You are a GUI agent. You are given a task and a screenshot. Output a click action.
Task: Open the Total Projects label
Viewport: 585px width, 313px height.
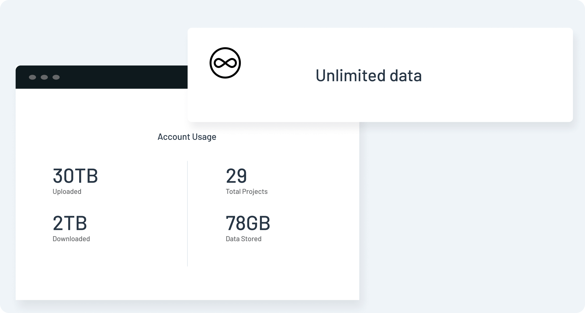pyautogui.click(x=247, y=192)
